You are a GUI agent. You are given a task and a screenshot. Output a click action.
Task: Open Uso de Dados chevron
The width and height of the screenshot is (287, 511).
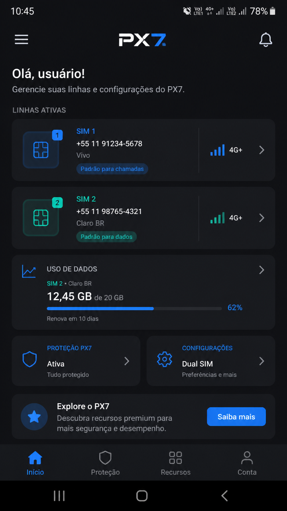pyautogui.click(x=262, y=270)
